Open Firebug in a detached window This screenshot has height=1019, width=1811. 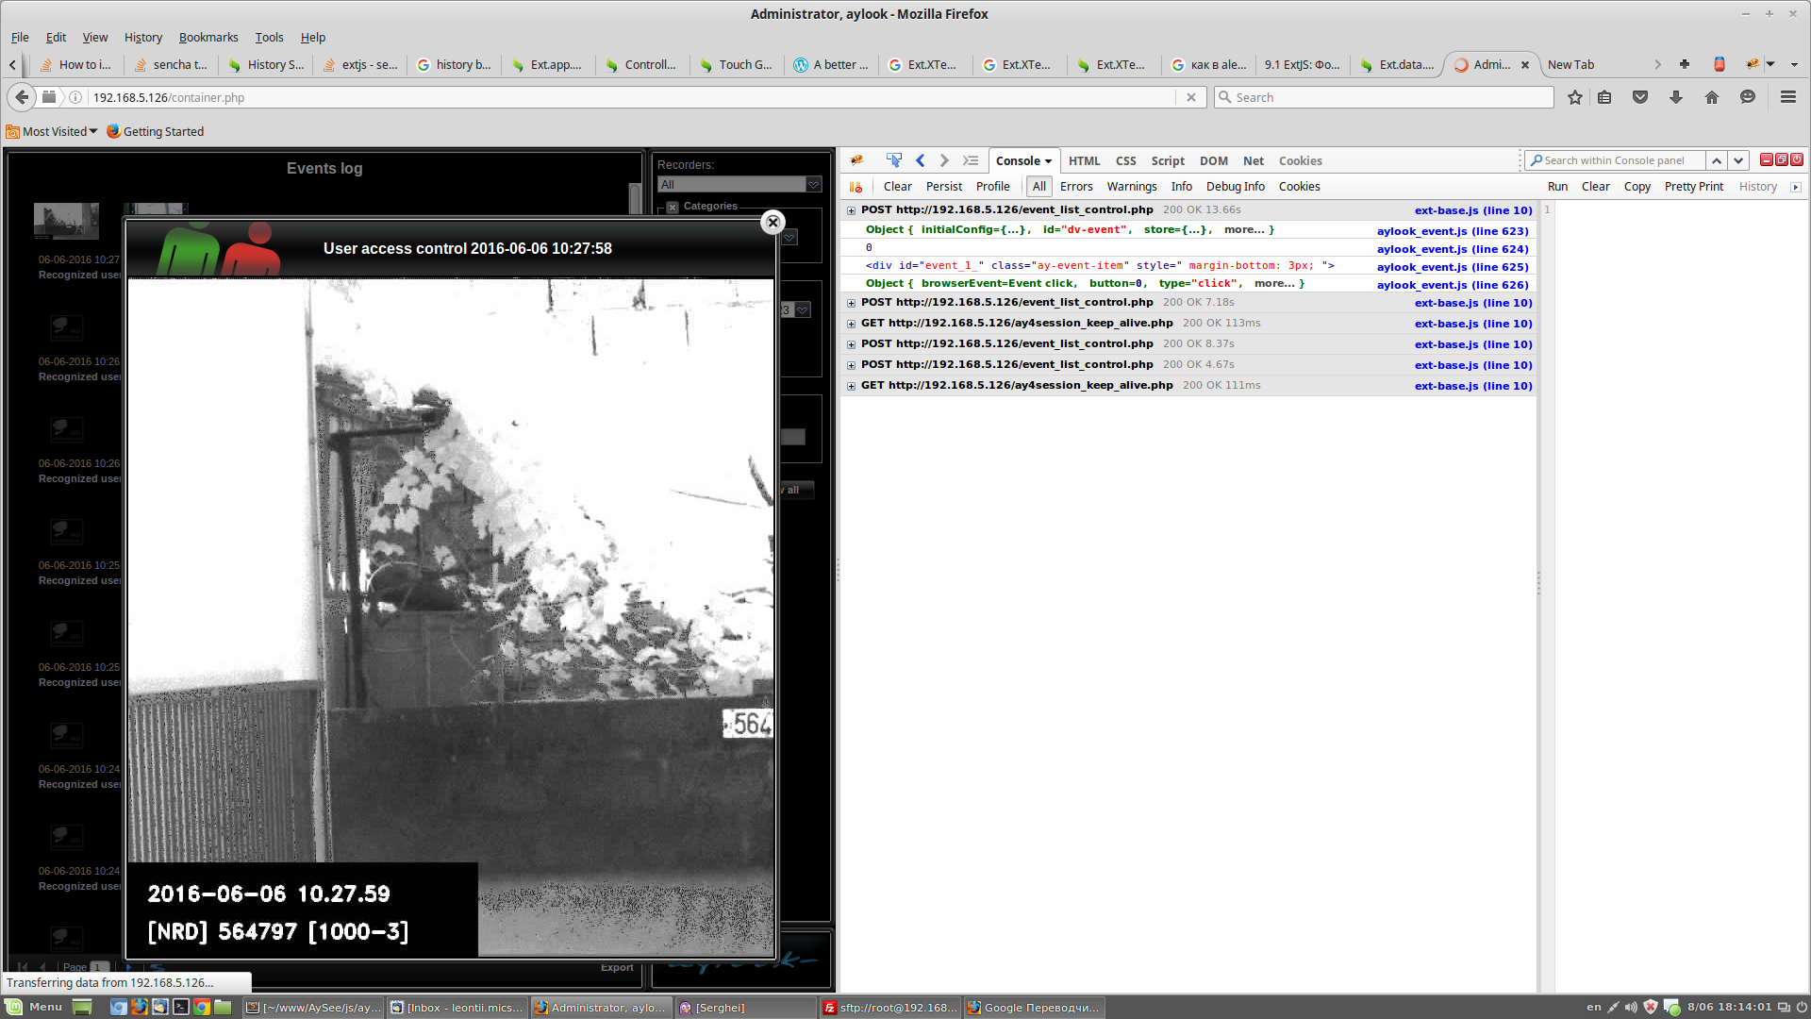click(1782, 159)
